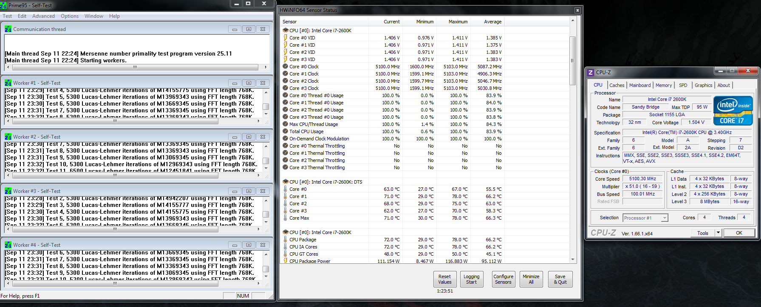Click the Logging Start button

(x=472, y=279)
